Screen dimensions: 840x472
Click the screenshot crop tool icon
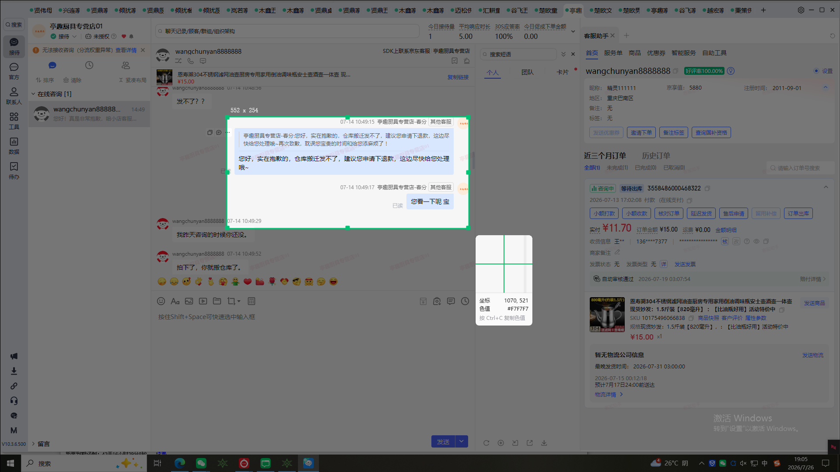231,301
